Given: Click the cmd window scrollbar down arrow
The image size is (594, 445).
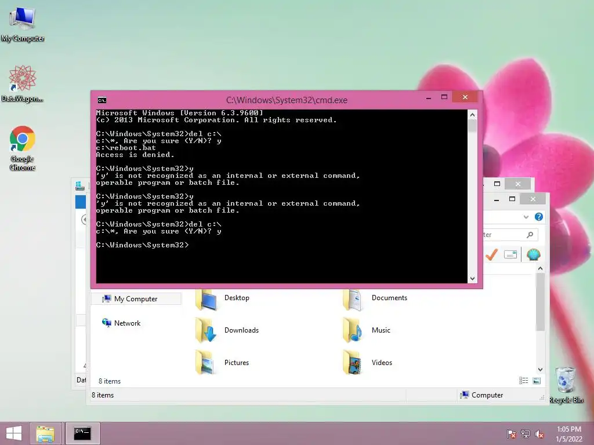Looking at the screenshot, I should click(472, 279).
